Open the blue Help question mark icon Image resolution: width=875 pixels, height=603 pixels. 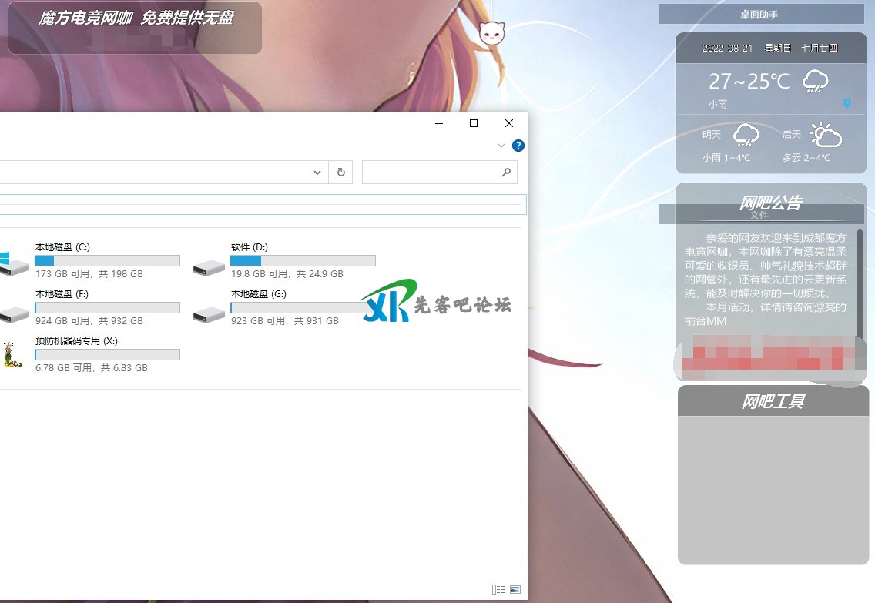pyautogui.click(x=518, y=146)
